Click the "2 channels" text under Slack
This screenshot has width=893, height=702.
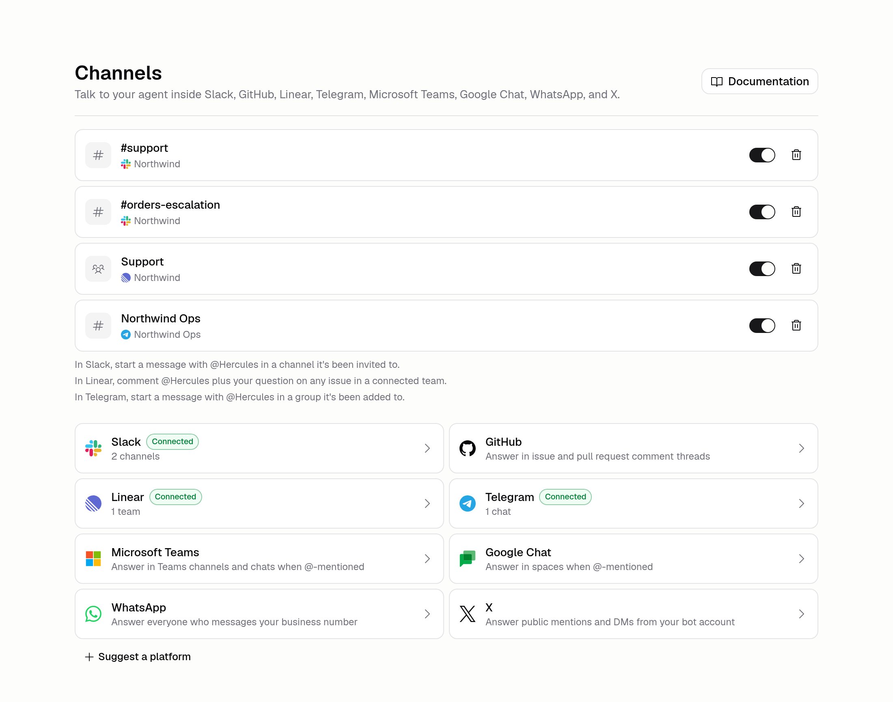coord(135,456)
